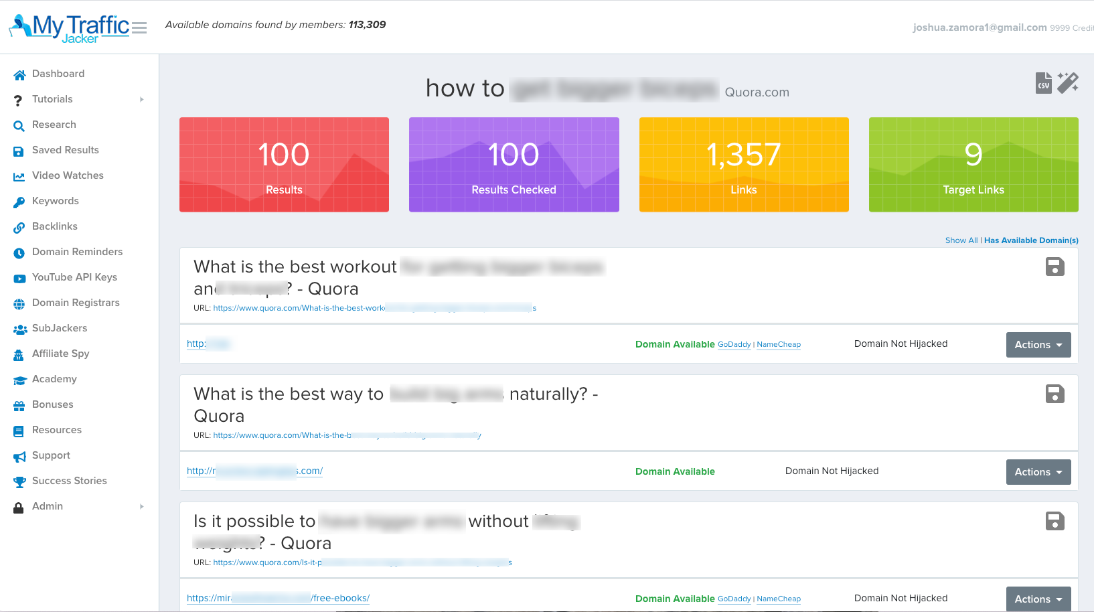Save the 'best way to' result
Image resolution: width=1094 pixels, height=612 pixels.
click(x=1054, y=394)
